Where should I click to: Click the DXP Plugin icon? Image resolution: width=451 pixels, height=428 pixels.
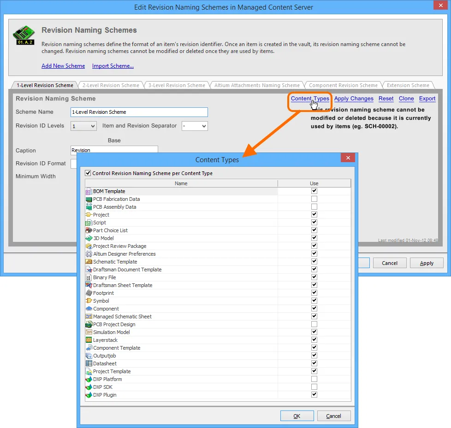click(x=89, y=395)
